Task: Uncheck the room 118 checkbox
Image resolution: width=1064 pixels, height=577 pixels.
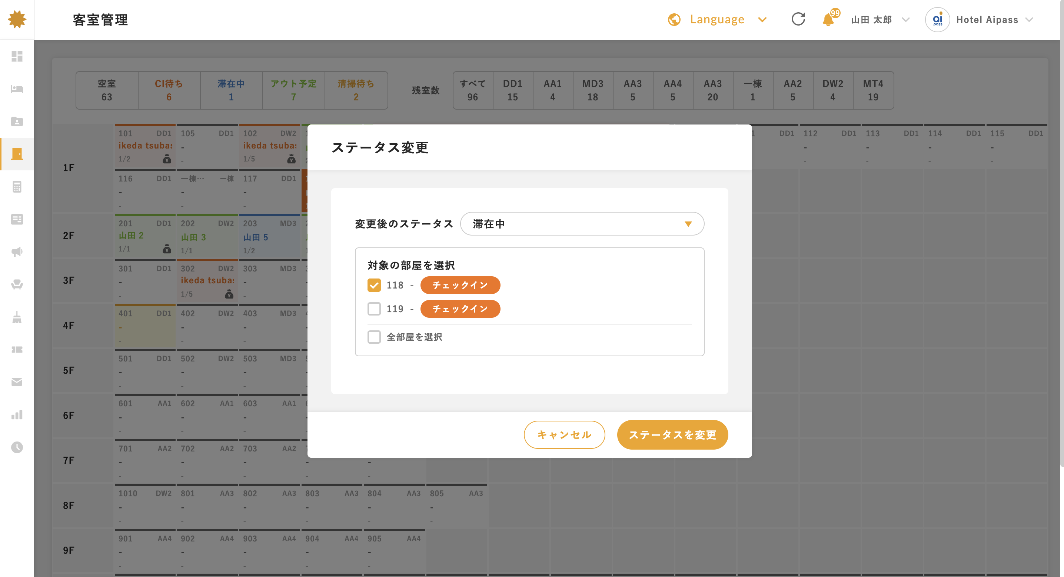Action: pyautogui.click(x=374, y=285)
